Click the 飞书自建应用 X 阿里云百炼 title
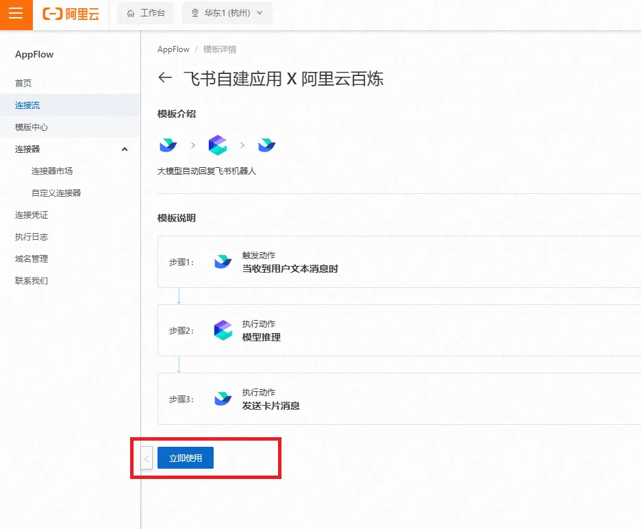 pyautogui.click(x=284, y=79)
